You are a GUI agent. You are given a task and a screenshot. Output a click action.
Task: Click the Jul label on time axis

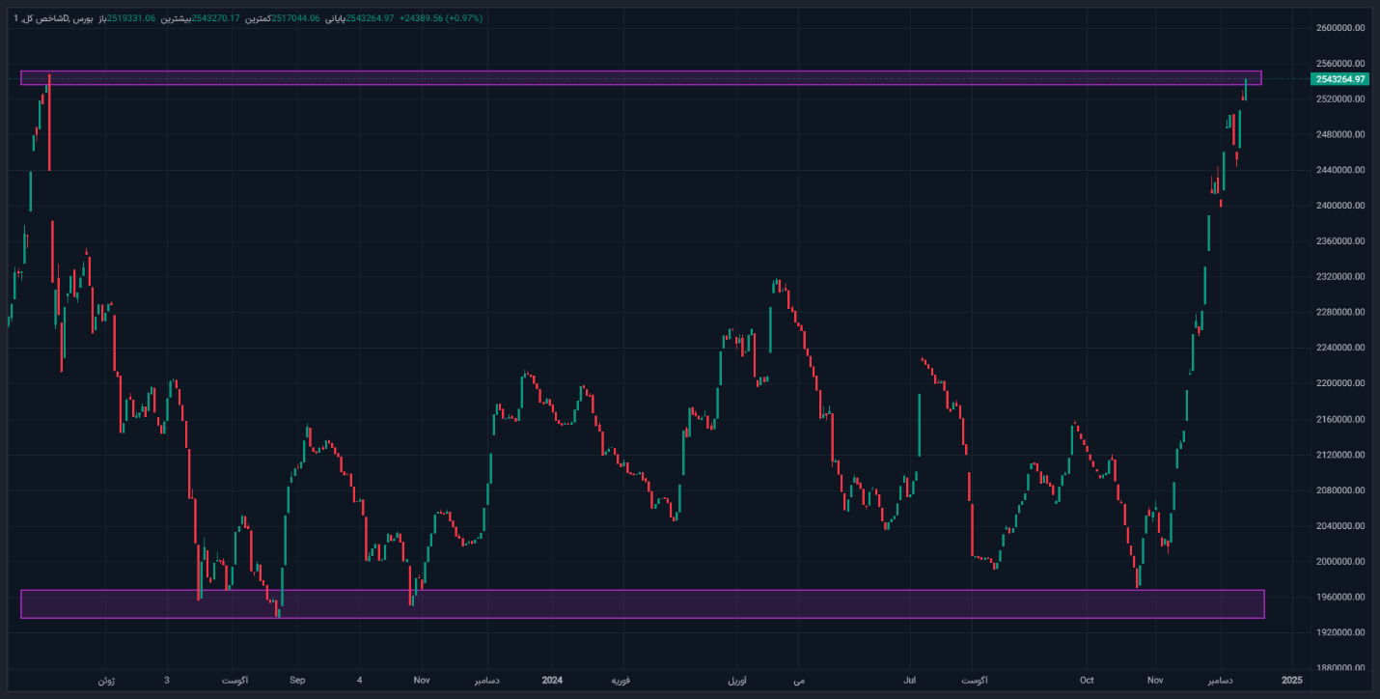[x=909, y=681]
